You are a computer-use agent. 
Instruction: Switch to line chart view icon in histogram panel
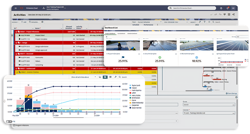(x=100, y=77)
